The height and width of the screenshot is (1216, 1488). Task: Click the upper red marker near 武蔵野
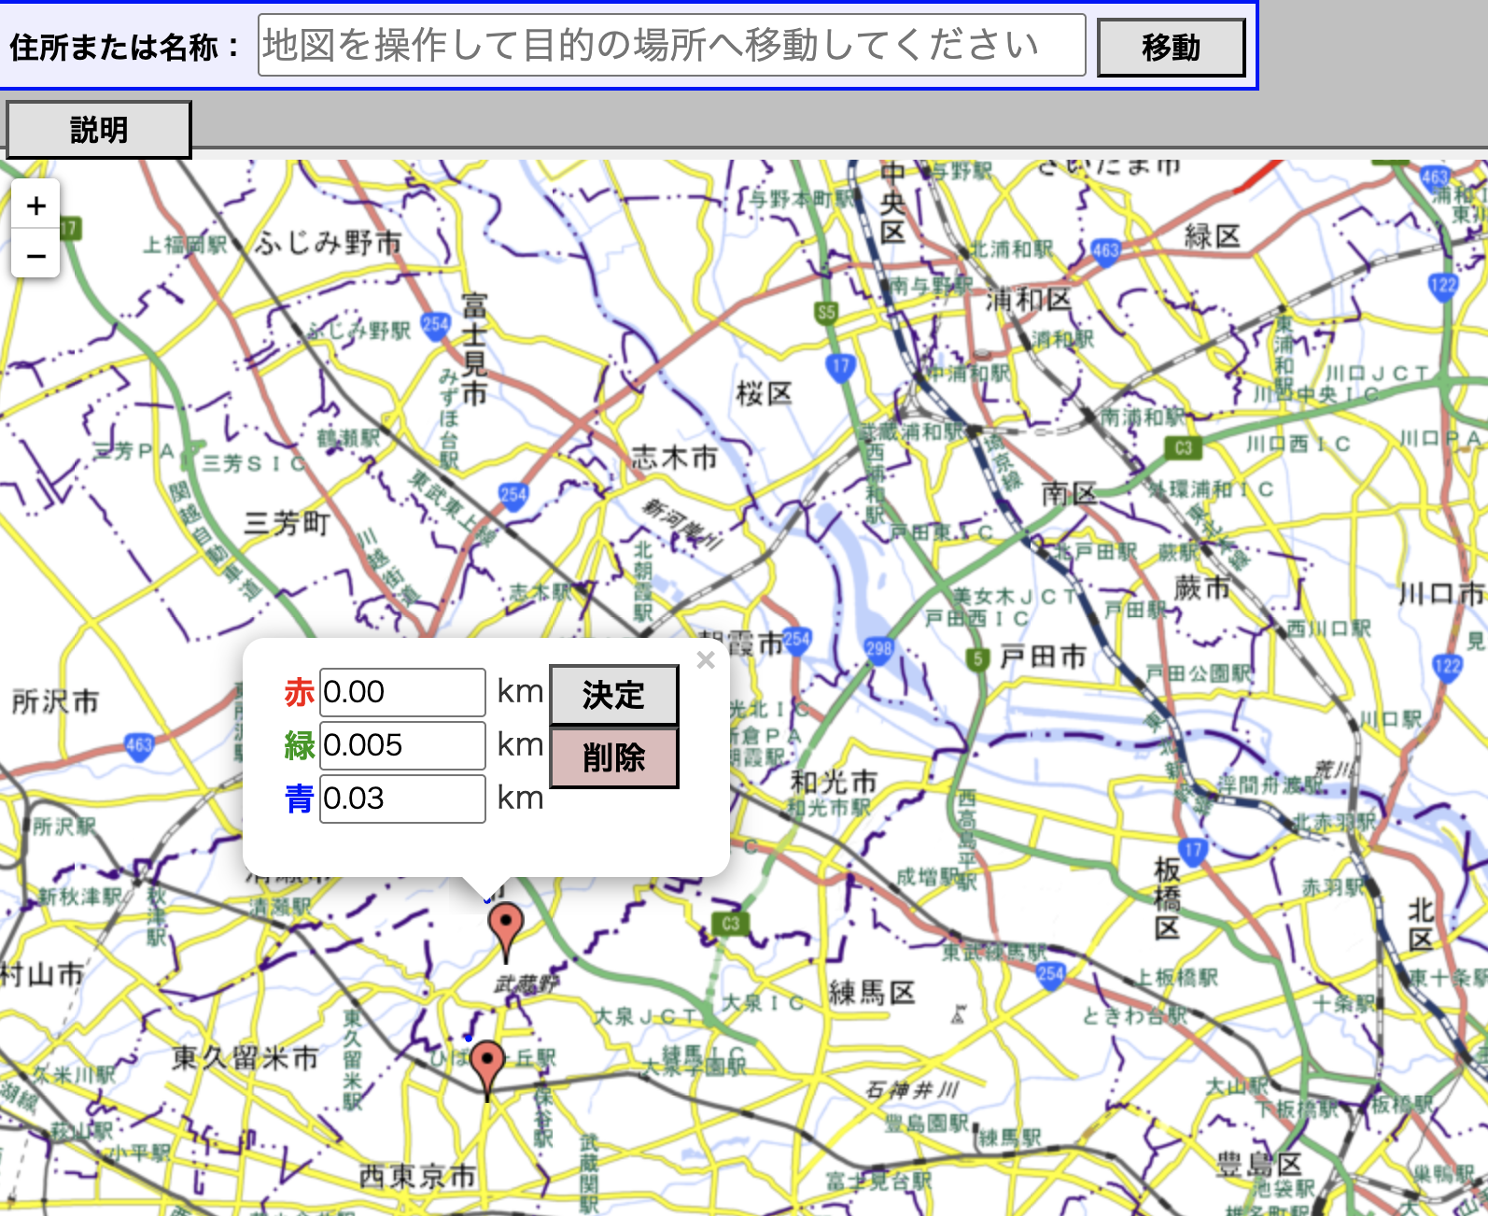[506, 925]
